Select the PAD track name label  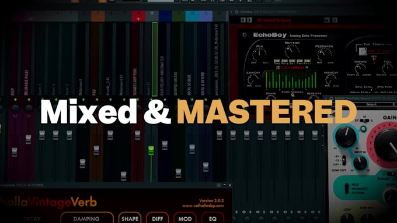tap(94, 92)
